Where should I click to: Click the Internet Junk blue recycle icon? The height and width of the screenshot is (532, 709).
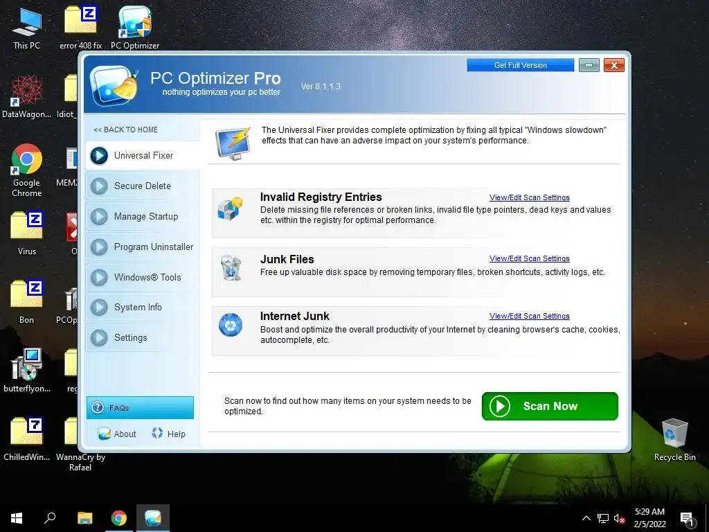coord(231,325)
